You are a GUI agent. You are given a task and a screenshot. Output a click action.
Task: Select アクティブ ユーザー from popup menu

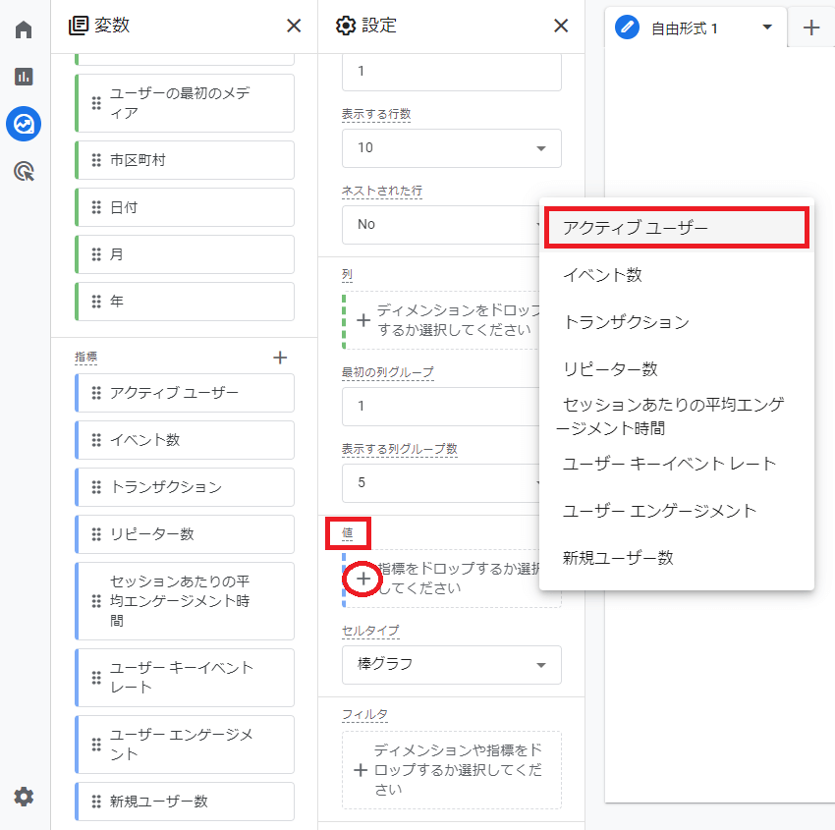pos(676,228)
